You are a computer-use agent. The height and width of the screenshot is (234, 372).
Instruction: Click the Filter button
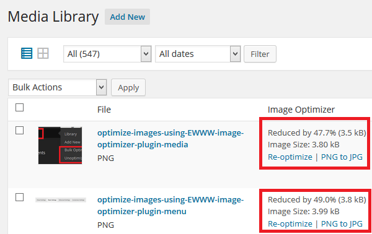pyautogui.click(x=260, y=54)
